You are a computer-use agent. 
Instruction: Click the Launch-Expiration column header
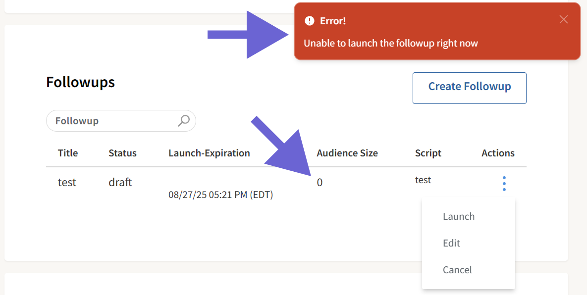pos(209,153)
